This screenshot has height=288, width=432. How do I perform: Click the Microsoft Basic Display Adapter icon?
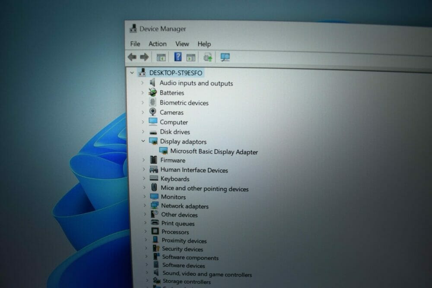click(x=163, y=151)
